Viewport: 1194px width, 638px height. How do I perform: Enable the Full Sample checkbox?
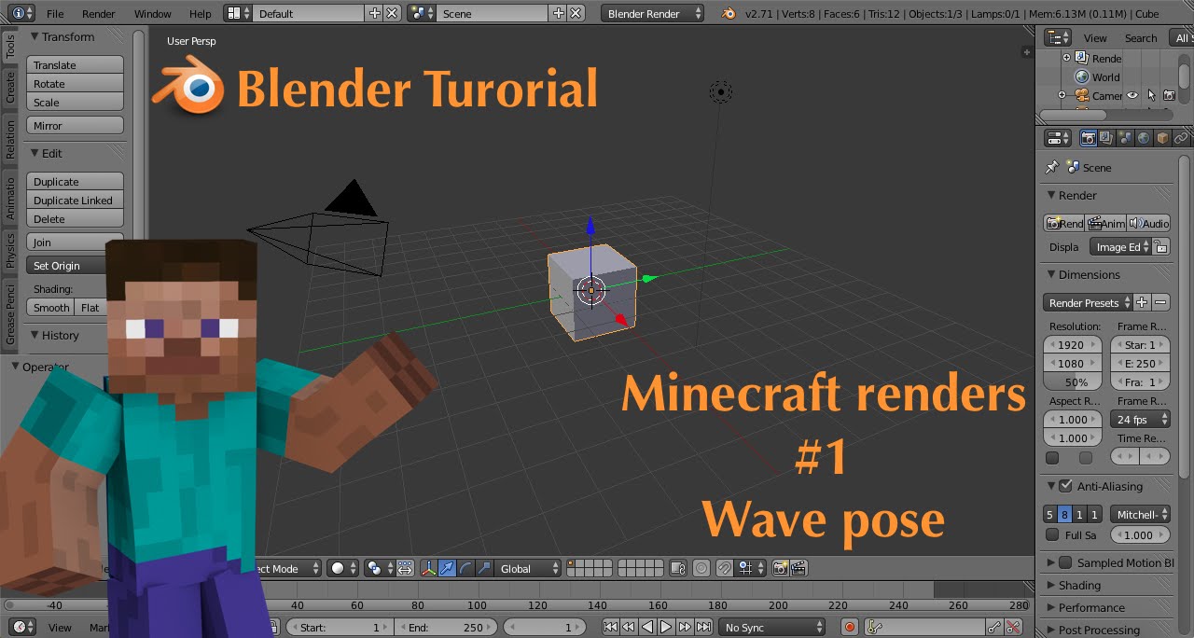click(1052, 535)
